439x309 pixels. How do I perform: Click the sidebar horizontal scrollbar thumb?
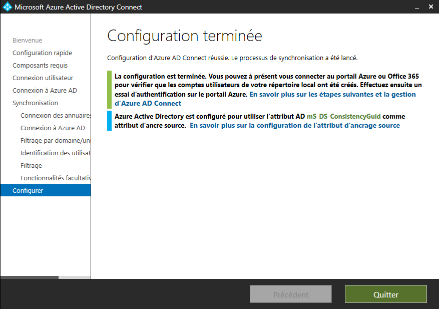30,277
